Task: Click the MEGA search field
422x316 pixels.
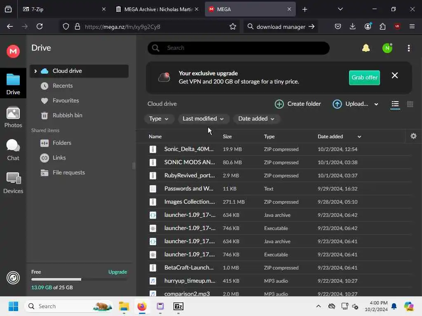Action: tap(239, 48)
